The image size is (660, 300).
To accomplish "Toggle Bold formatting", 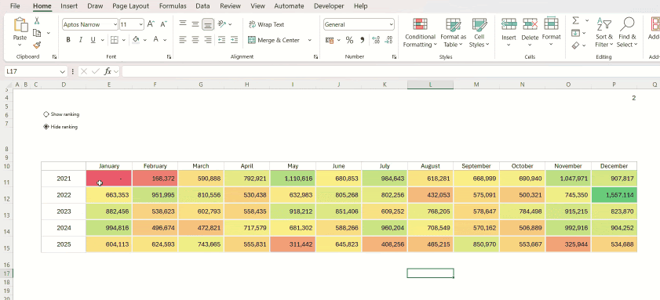I will pos(68,40).
